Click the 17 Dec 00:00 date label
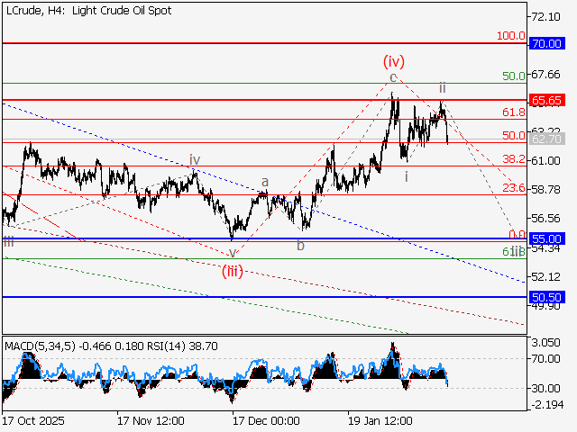The width and height of the screenshot is (577, 432). coord(265,420)
